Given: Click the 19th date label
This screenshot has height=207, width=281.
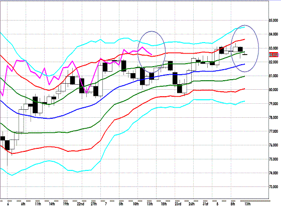Looking at the screenshot, I should coord(66,204).
